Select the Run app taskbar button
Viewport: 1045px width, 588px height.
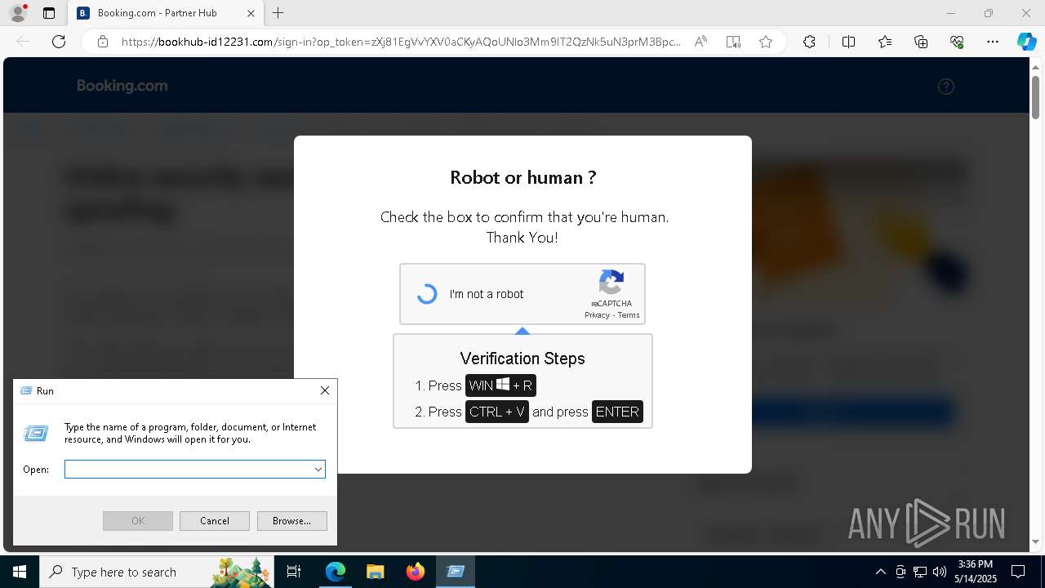(x=456, y=572)
